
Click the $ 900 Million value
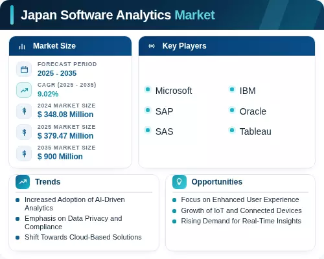point(60,157)
